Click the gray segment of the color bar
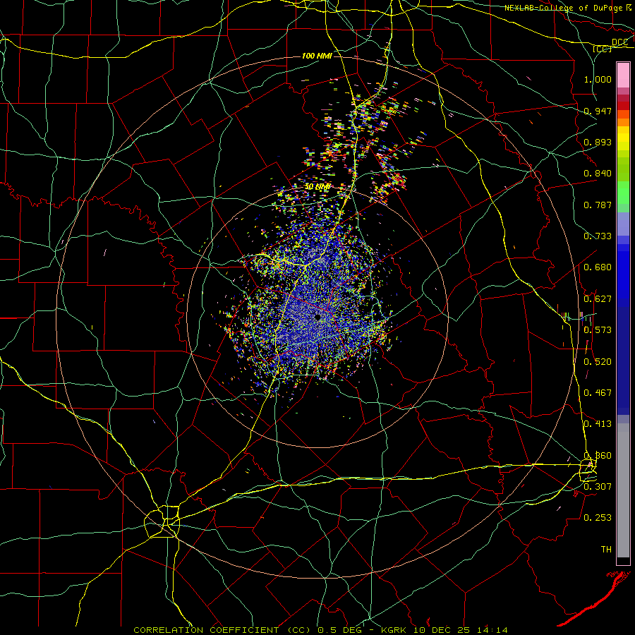The image size is (635, 635). [623, 490]
